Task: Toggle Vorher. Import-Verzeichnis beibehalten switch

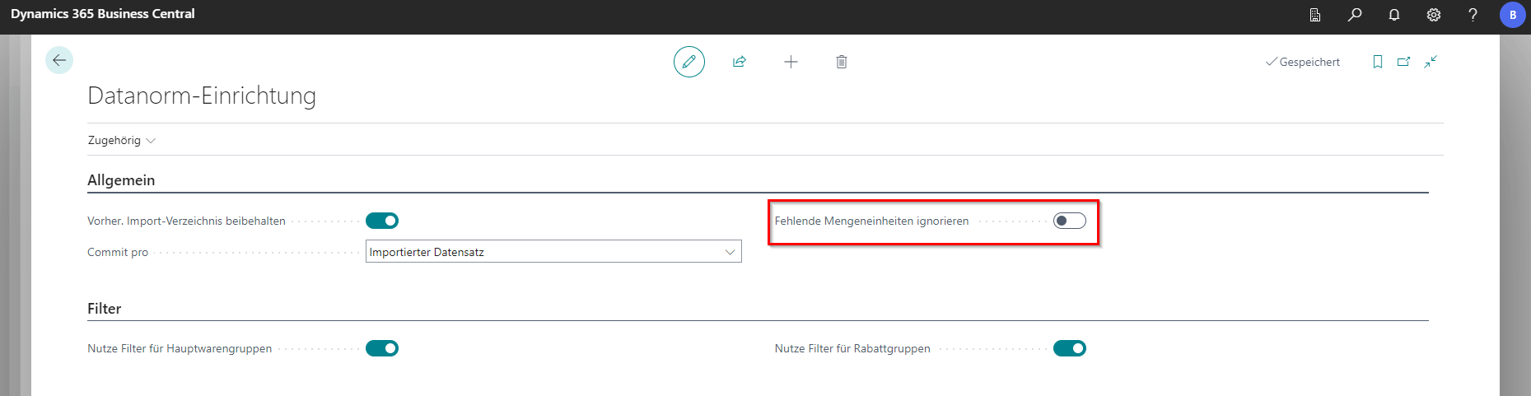Action: coord(382,221)
